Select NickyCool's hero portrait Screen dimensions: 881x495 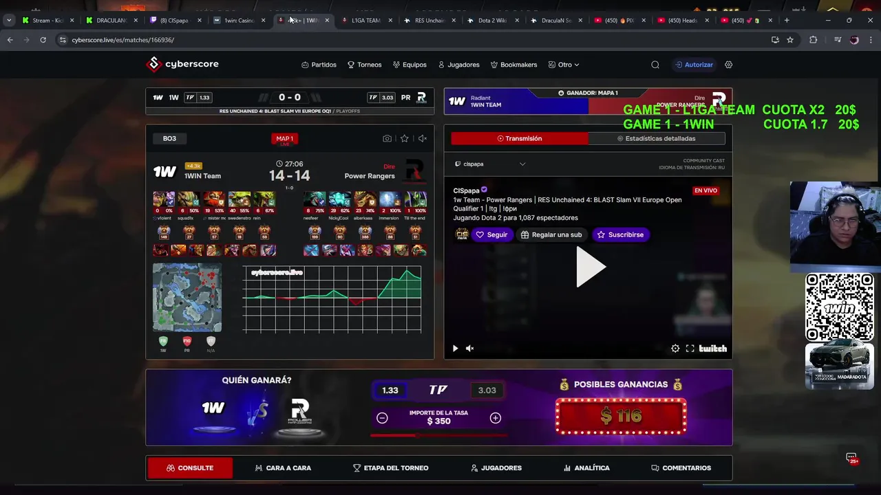point(340,199)
